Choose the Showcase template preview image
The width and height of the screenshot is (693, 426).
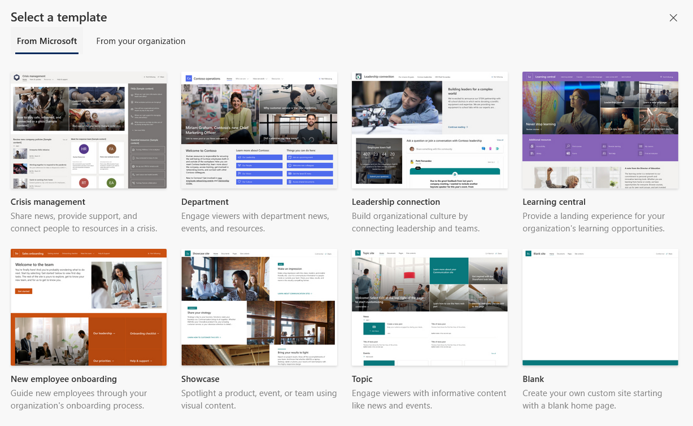[259, 308]
